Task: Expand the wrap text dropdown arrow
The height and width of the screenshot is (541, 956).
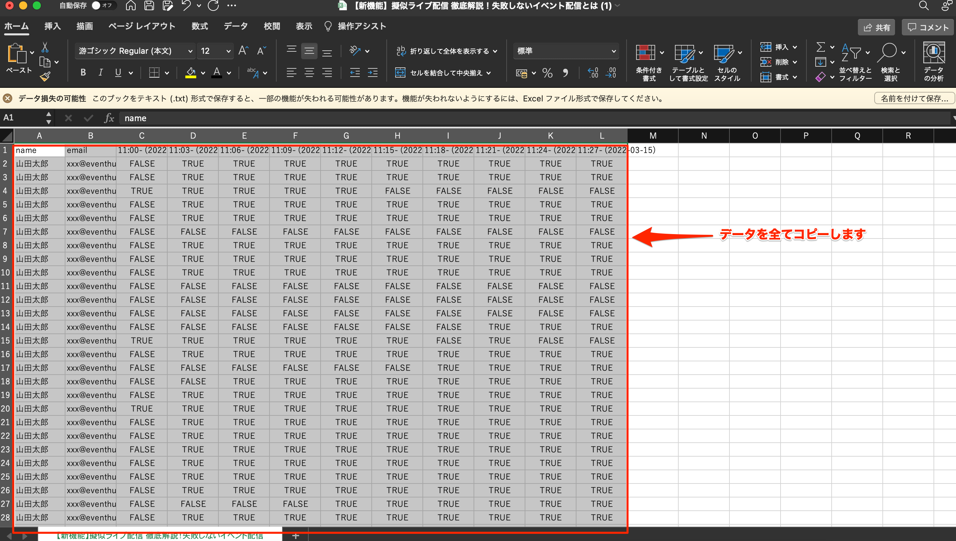Action: (495, 51)
